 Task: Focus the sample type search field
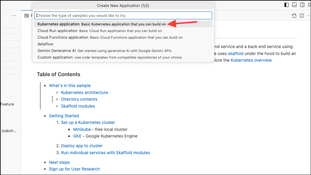click(123, 15)
